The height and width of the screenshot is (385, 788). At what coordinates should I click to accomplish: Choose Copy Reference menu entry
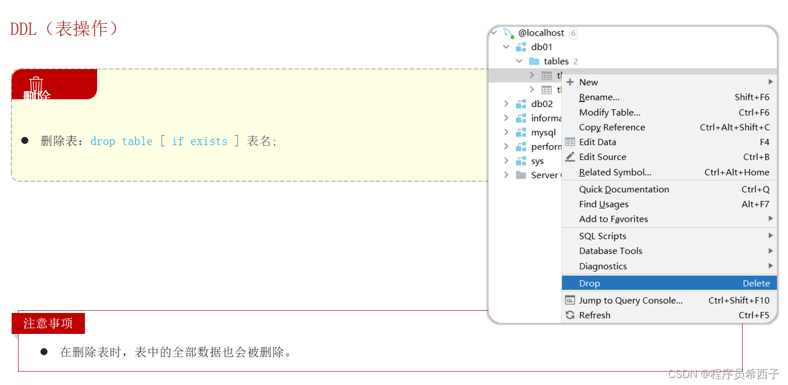point(669,127)
